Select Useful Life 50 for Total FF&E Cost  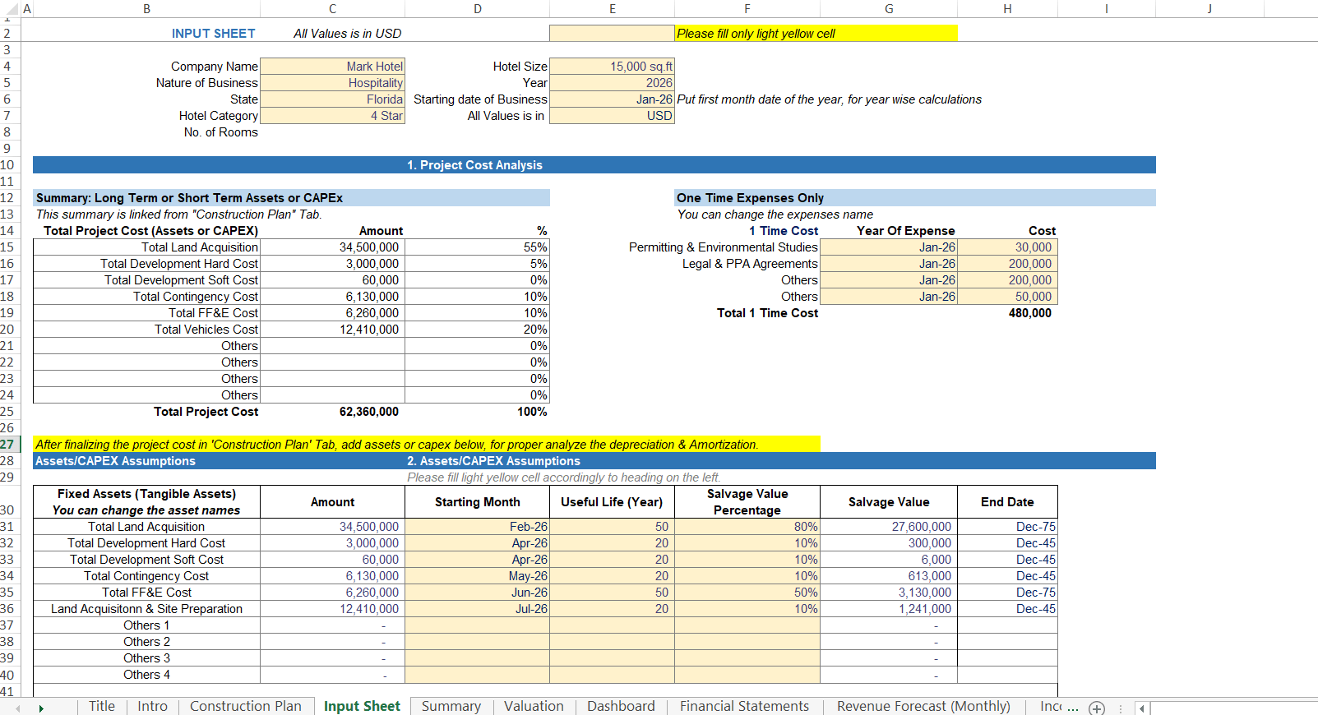(x=612, y=593)
